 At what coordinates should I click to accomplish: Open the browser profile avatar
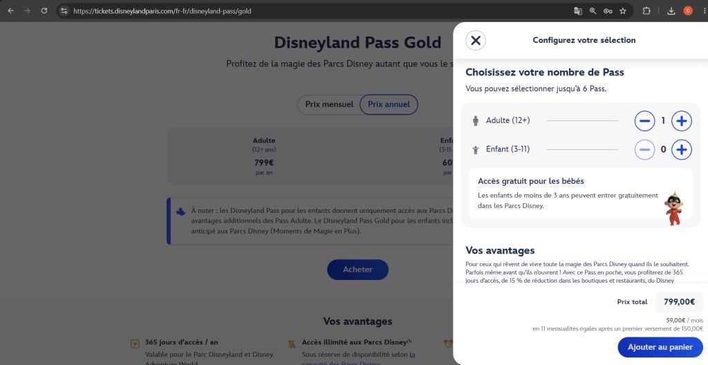[x=688, y=11]
